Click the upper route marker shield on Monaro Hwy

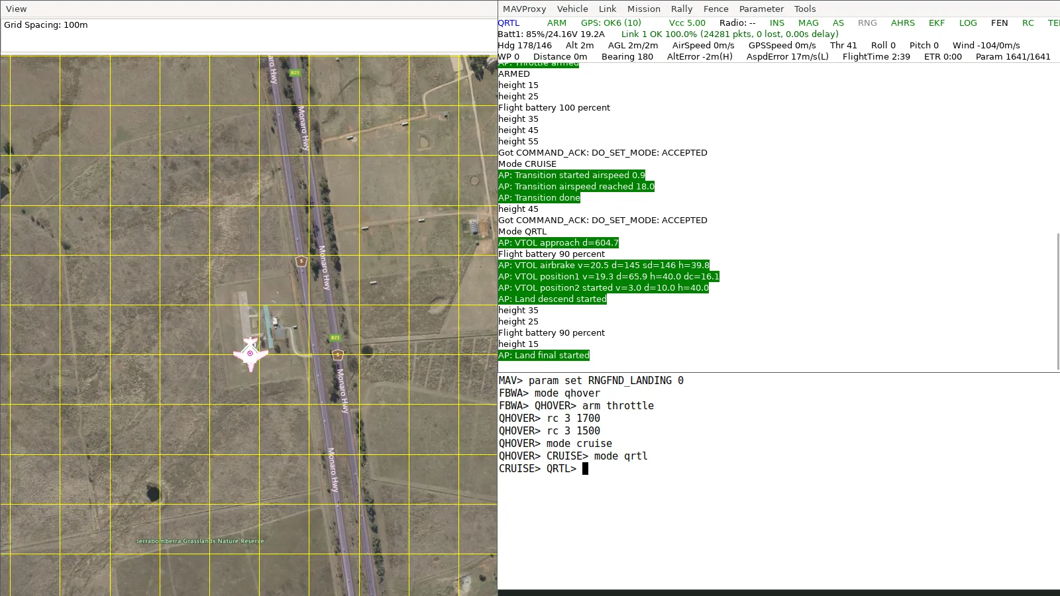[x=301, y=261]
